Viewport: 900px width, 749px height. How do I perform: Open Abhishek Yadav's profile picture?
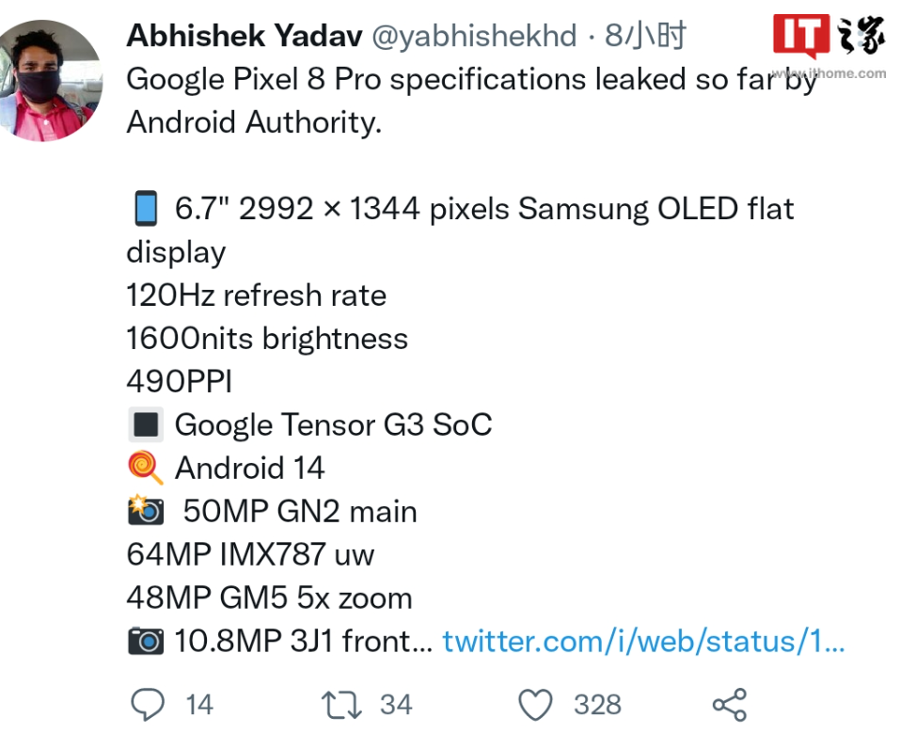point(52,81)
